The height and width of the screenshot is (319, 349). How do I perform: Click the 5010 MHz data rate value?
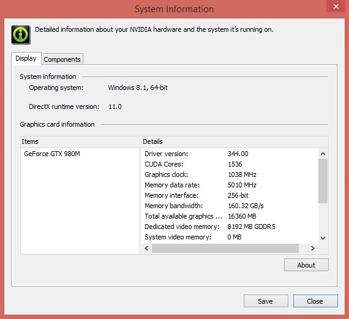[242, 185]
